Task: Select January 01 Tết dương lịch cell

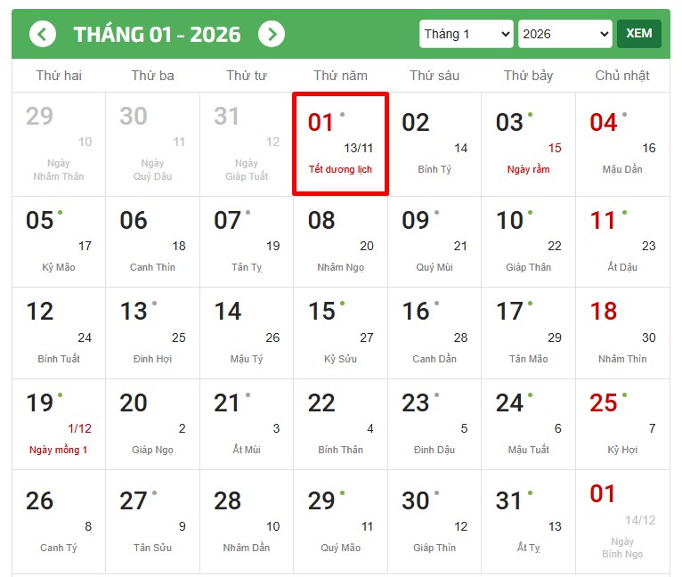Action: point(340,143)
